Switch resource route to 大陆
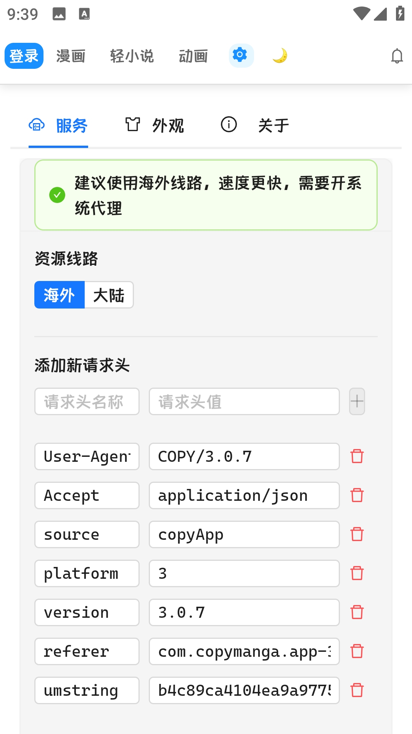This screenshot has height=734, width=412. pyautogui.click(x=109, y=295)
